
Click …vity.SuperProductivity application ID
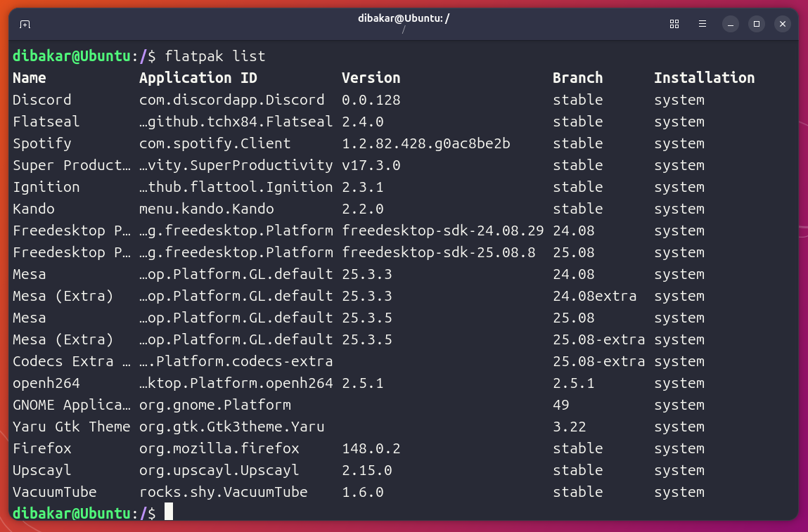click(x=236, y=165)
